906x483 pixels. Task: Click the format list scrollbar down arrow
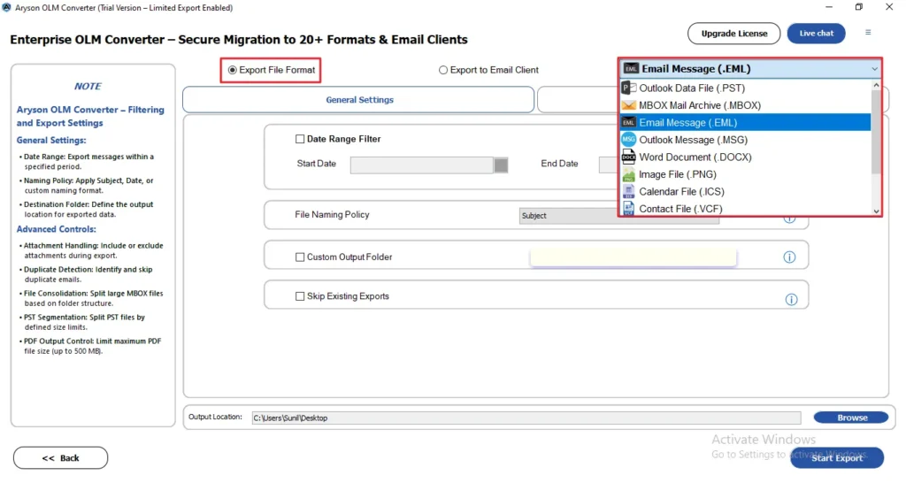click(876, 211)
